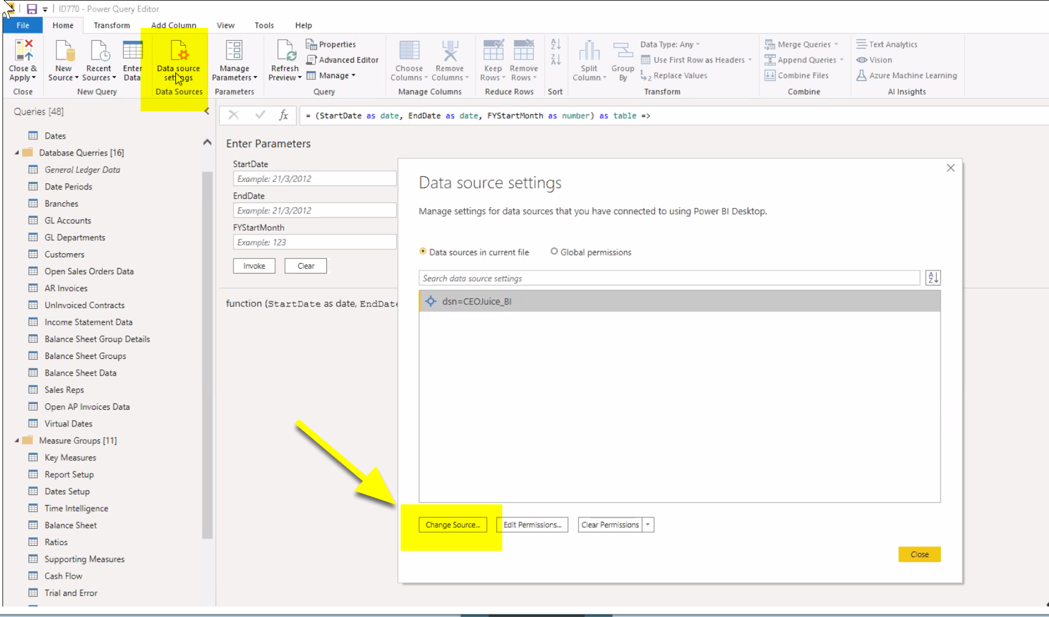
Task: Open Data Type: Any dropdown
Action: (670, 45)
